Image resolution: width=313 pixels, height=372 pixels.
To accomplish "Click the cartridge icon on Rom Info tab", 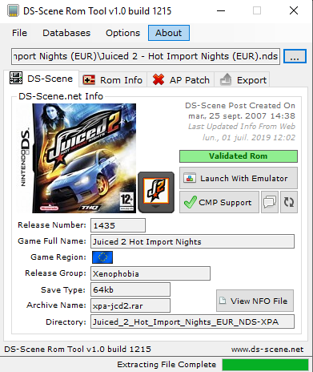I will tap(89, 79).
